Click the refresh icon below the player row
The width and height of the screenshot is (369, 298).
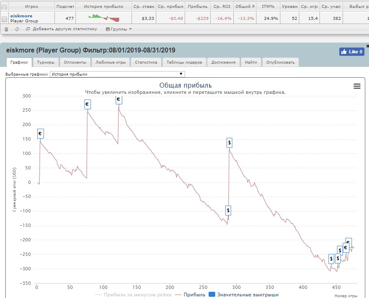pos(17,29)
